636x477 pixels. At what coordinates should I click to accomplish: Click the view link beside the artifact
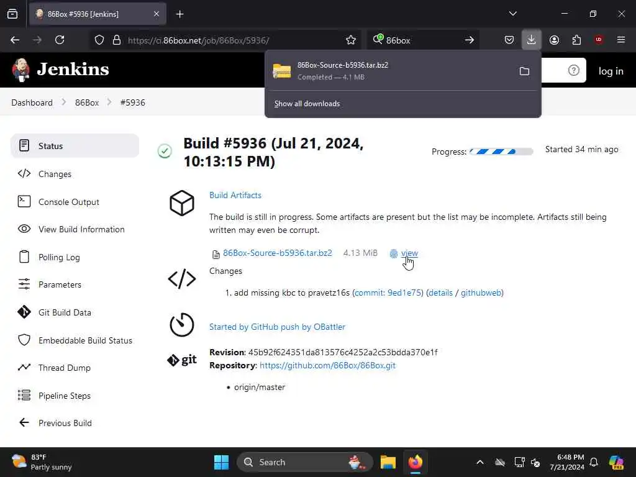409,253
